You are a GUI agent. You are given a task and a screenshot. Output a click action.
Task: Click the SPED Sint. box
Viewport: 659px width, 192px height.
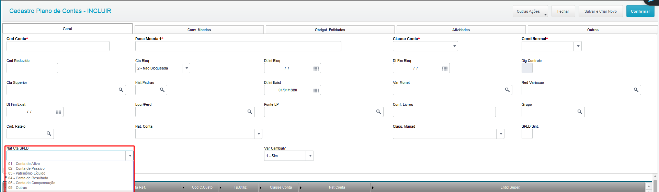527,134
